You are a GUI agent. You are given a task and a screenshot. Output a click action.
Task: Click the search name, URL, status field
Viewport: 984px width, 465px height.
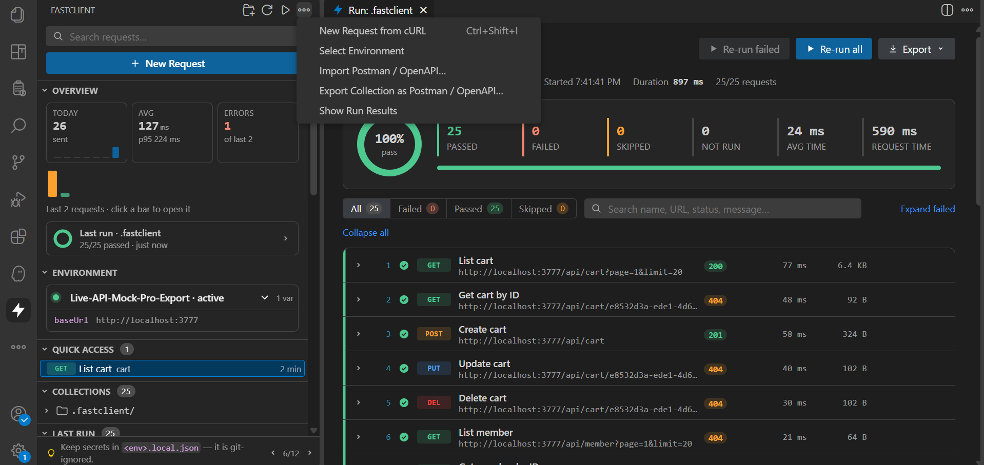pos(722,209)
